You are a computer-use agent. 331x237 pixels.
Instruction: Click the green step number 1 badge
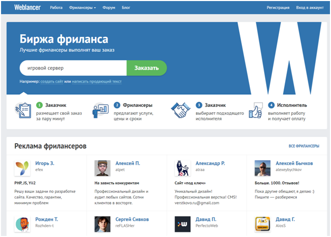[x=40, y=105]
